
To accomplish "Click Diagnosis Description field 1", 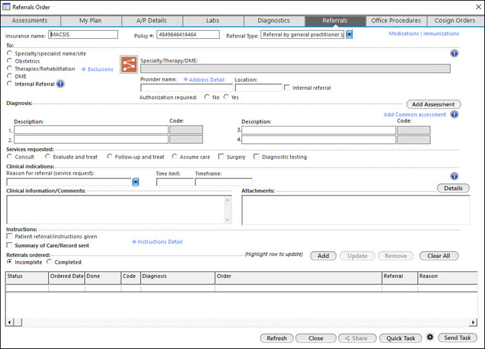I will coord(91,130).
